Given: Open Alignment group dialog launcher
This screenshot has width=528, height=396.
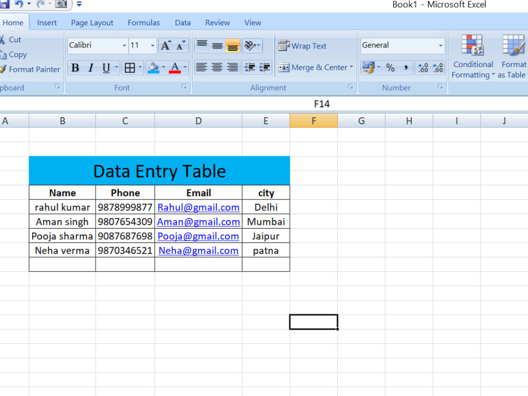Looking at the screenshot, I should click(351, 87).
